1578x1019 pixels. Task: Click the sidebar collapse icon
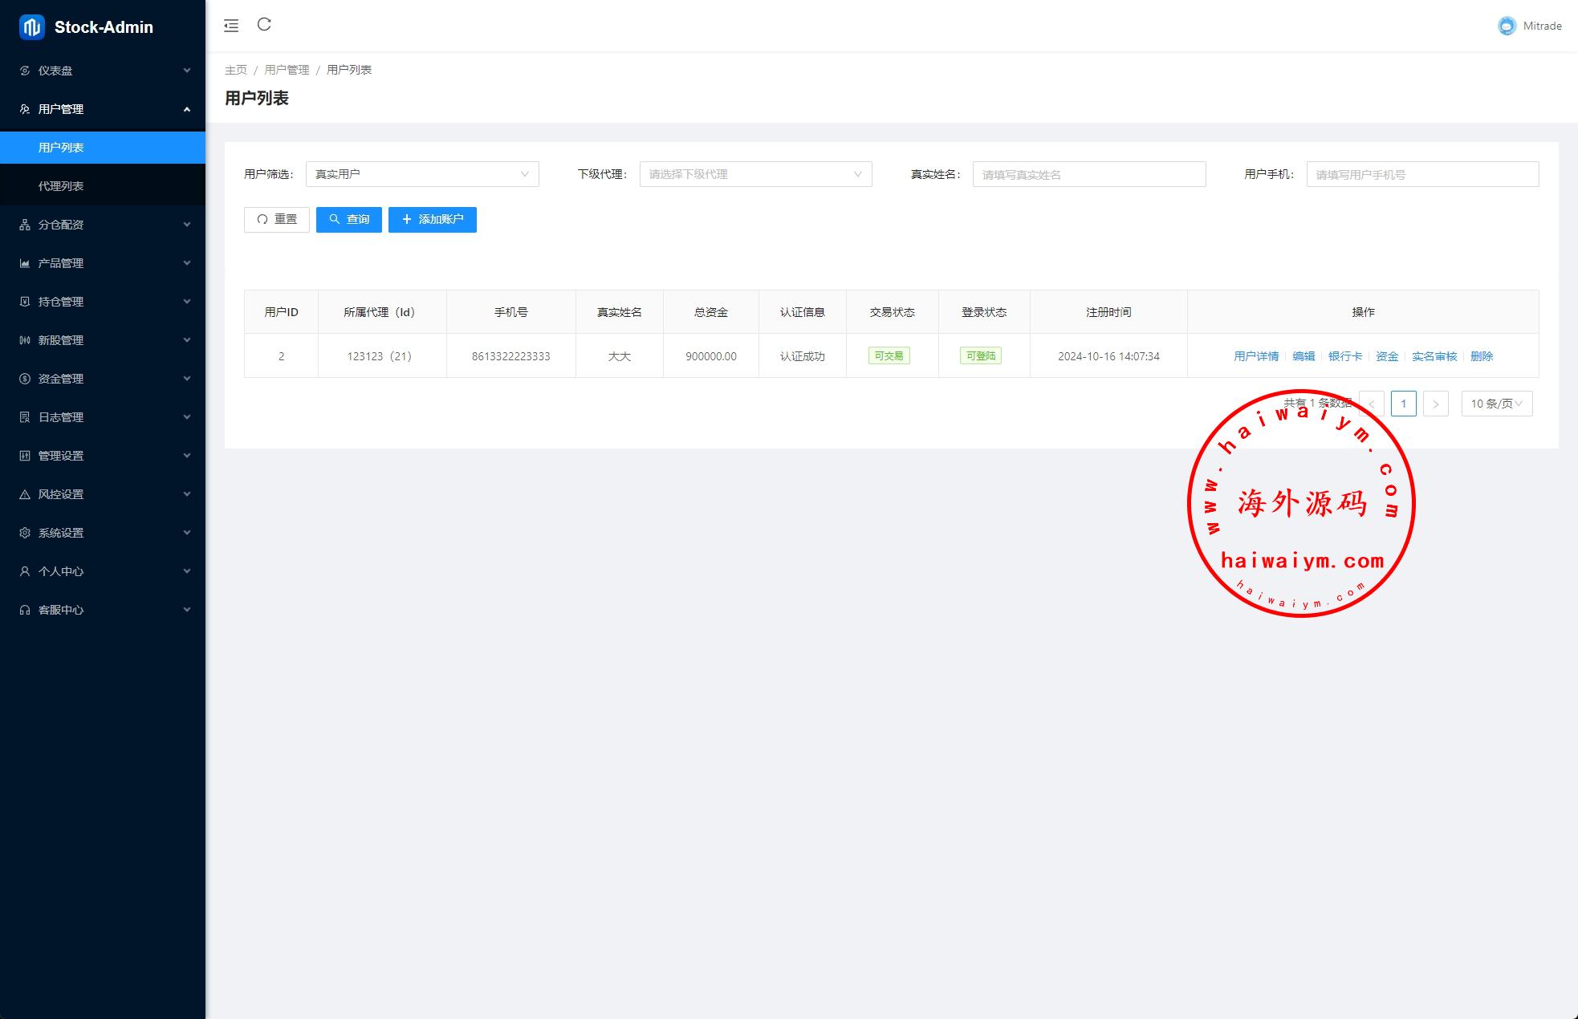click(x=231, y=26)
